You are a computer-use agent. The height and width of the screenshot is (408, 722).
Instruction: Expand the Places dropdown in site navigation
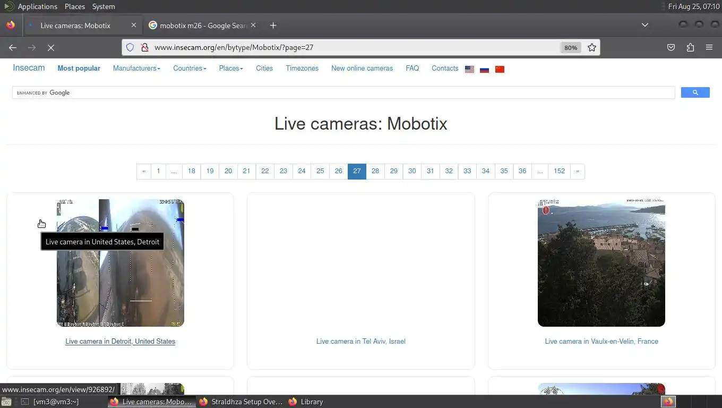click(231, 68)
